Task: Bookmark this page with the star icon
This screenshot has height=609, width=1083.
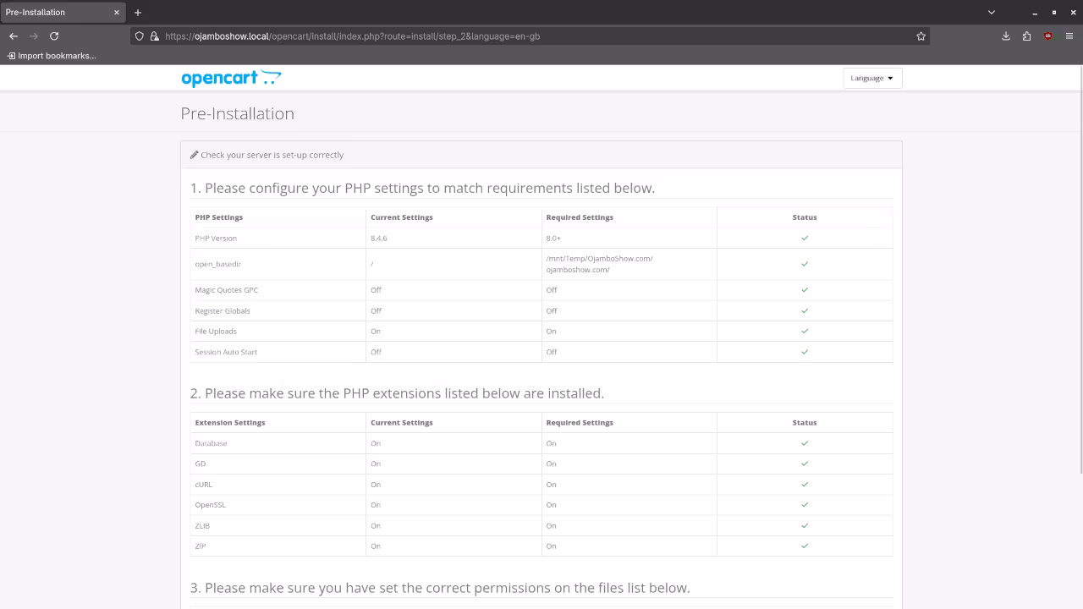Action: [x=921, y=36]
